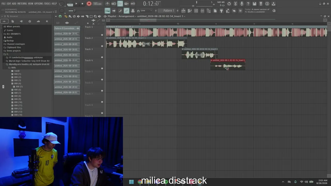The width and height of the screenshot is (331, 186).
Task: Expand the Demo projects folder
Action: (x=13, y=51)
